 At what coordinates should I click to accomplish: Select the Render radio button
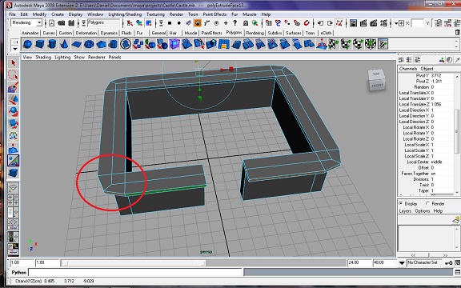[x=427, y=203]
